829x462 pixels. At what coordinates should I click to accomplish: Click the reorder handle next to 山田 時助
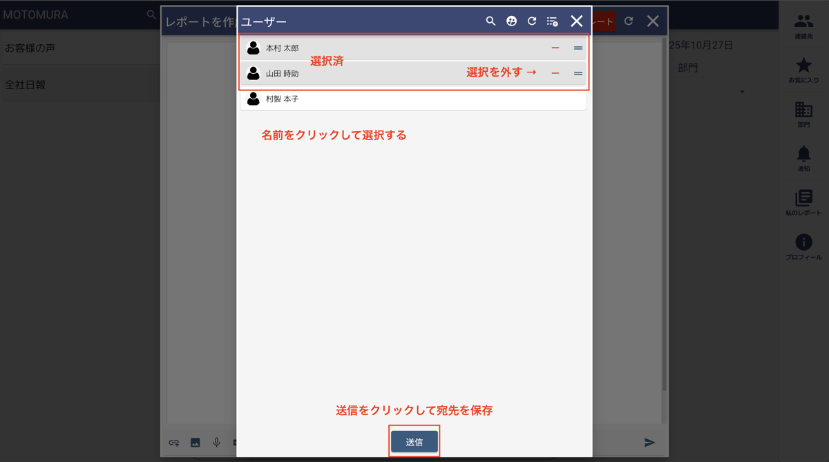(x=575, y=72)
